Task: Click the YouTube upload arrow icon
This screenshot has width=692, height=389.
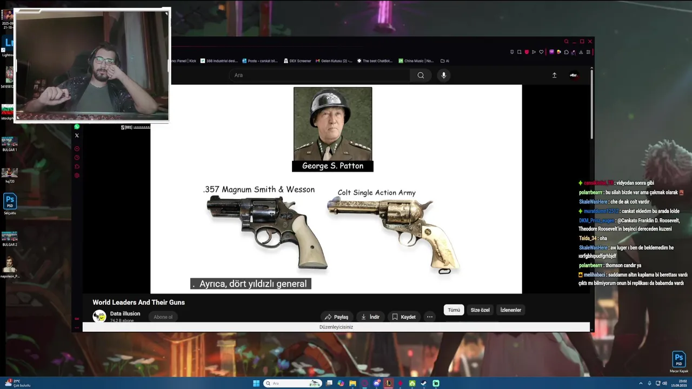Action: click(x=554, y=75)
